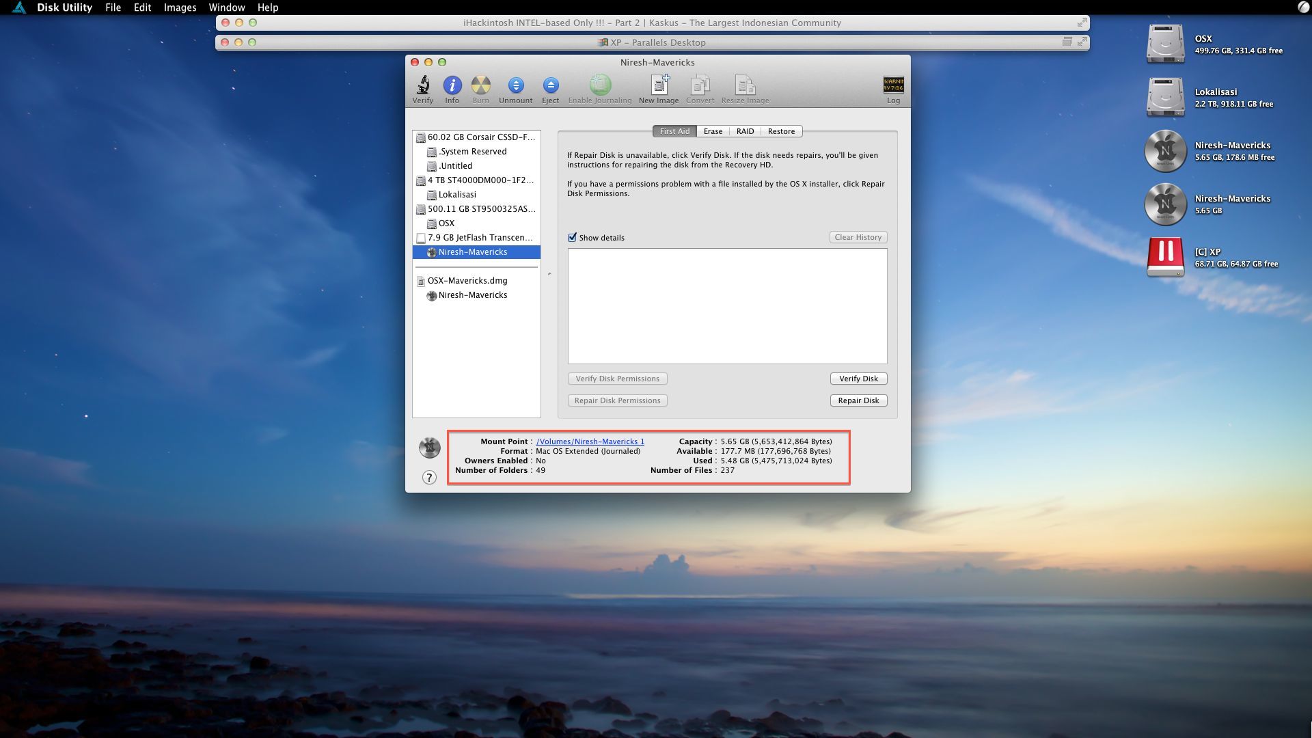Switch to the First Aid tab
The height and width of the screenshot is (738, 1312).
point(674,131)
